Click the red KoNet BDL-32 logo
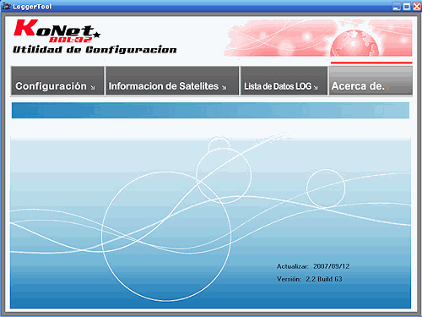This screenshot has height=317, width=422. click(x=57, y=31)
